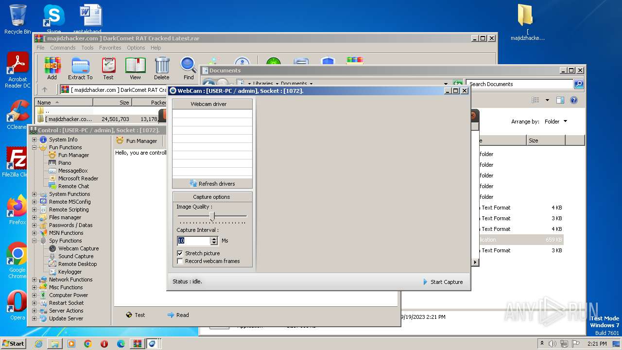Open Webcam Capture in the Spy Functions tree
This screenshot has height=350, width=622.
coord(78,248)
